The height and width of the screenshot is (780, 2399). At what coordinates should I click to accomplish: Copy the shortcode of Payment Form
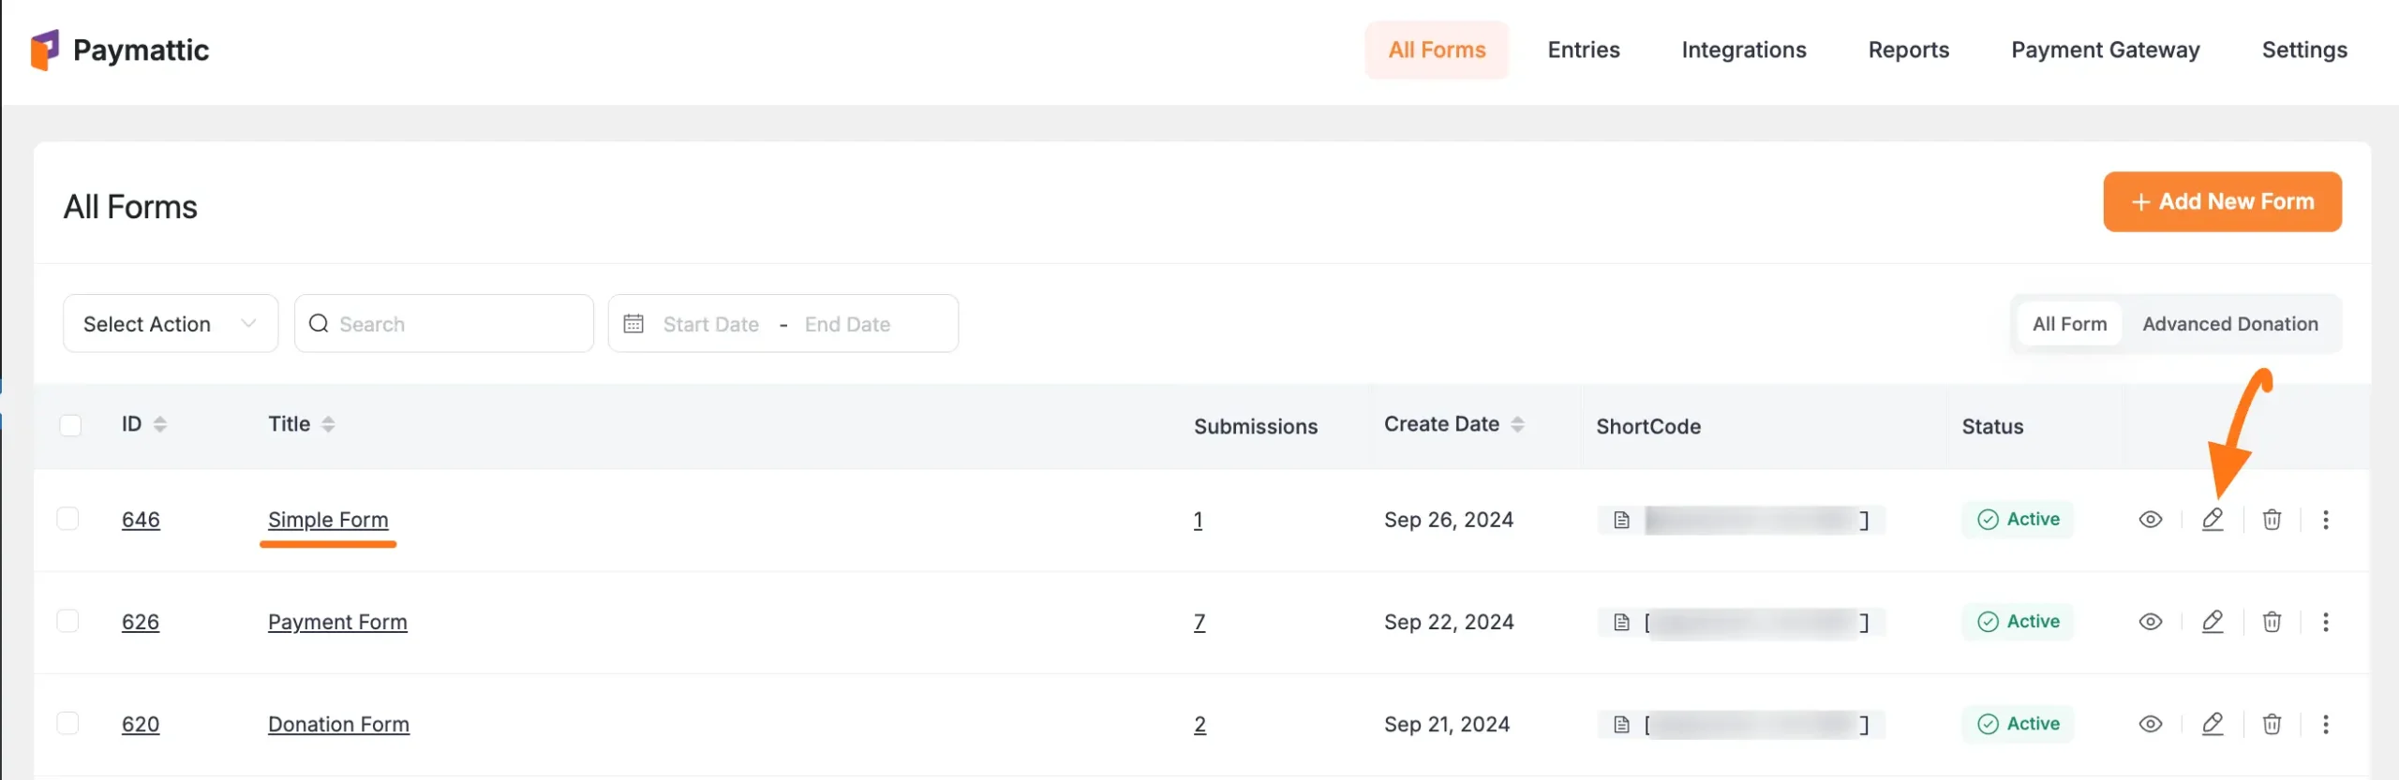[1621, 622]
